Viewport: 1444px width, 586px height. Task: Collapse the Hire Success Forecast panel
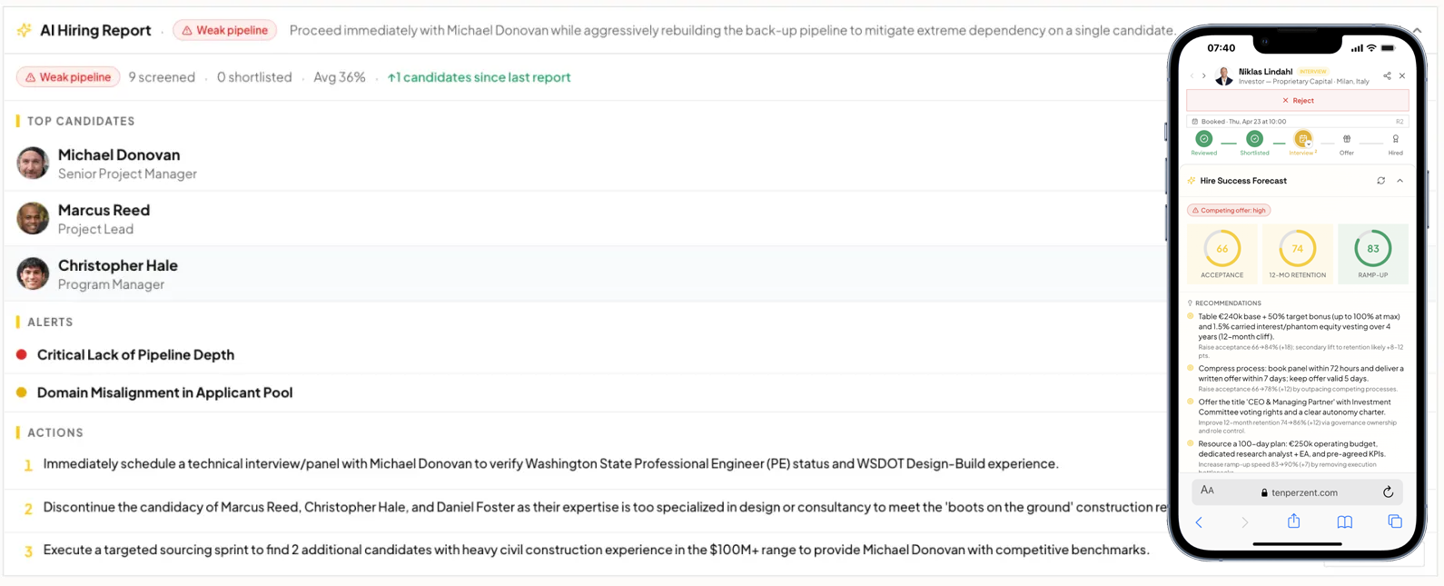(x=1399, y=181)
